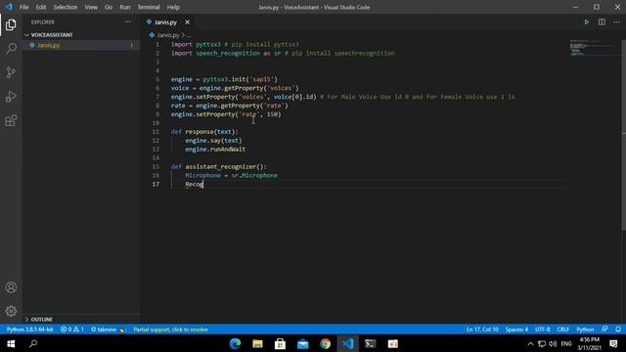Click the feedback icon in status bar
Image resolution: width=626 pixels, height=352 pixels.
pos(604,330)
